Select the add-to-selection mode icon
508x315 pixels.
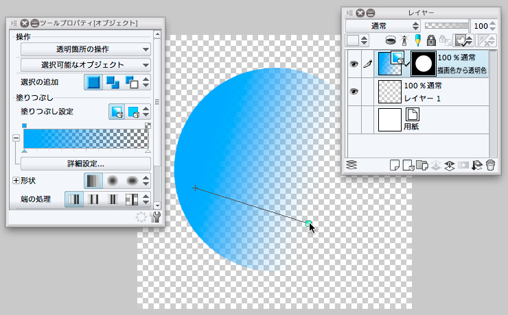point(113,82)
